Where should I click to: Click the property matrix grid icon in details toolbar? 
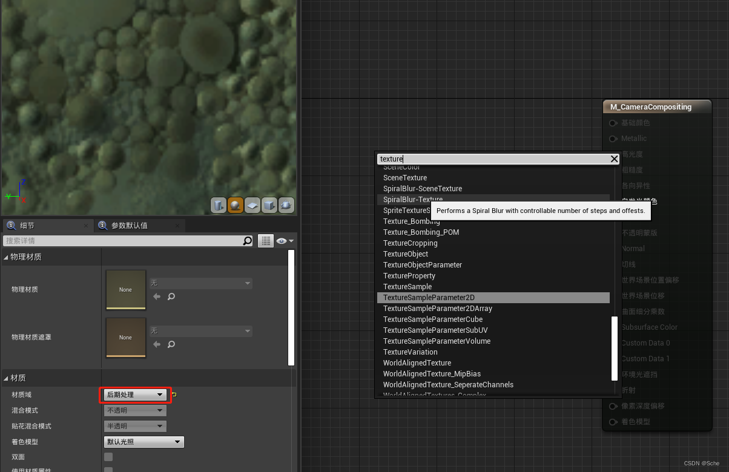tap(265, 240)
